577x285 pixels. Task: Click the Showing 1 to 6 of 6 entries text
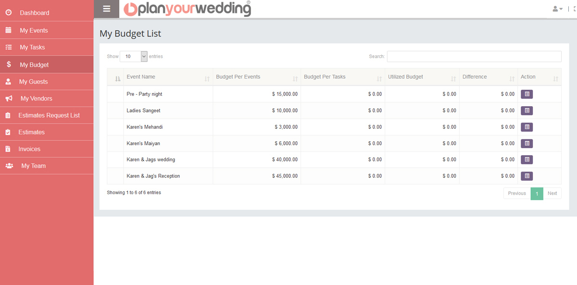pyautogui.click(x=134, y=193)
